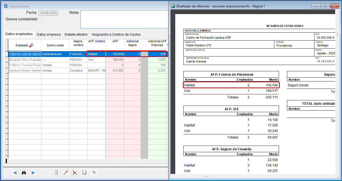This screenshot has height=181, width=342.
Task: Click the 938 Adicional AFP Empresa cell
Action: 157,54
